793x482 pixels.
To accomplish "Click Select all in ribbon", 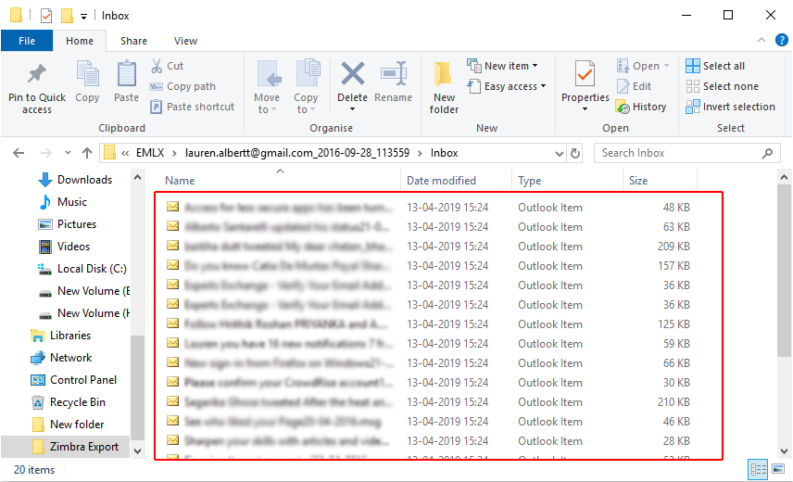I will coord(715,66).
